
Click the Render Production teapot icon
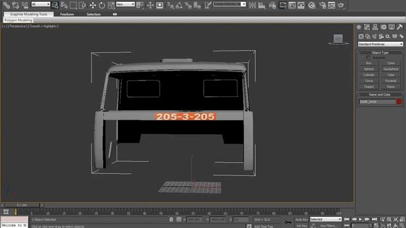341,5
